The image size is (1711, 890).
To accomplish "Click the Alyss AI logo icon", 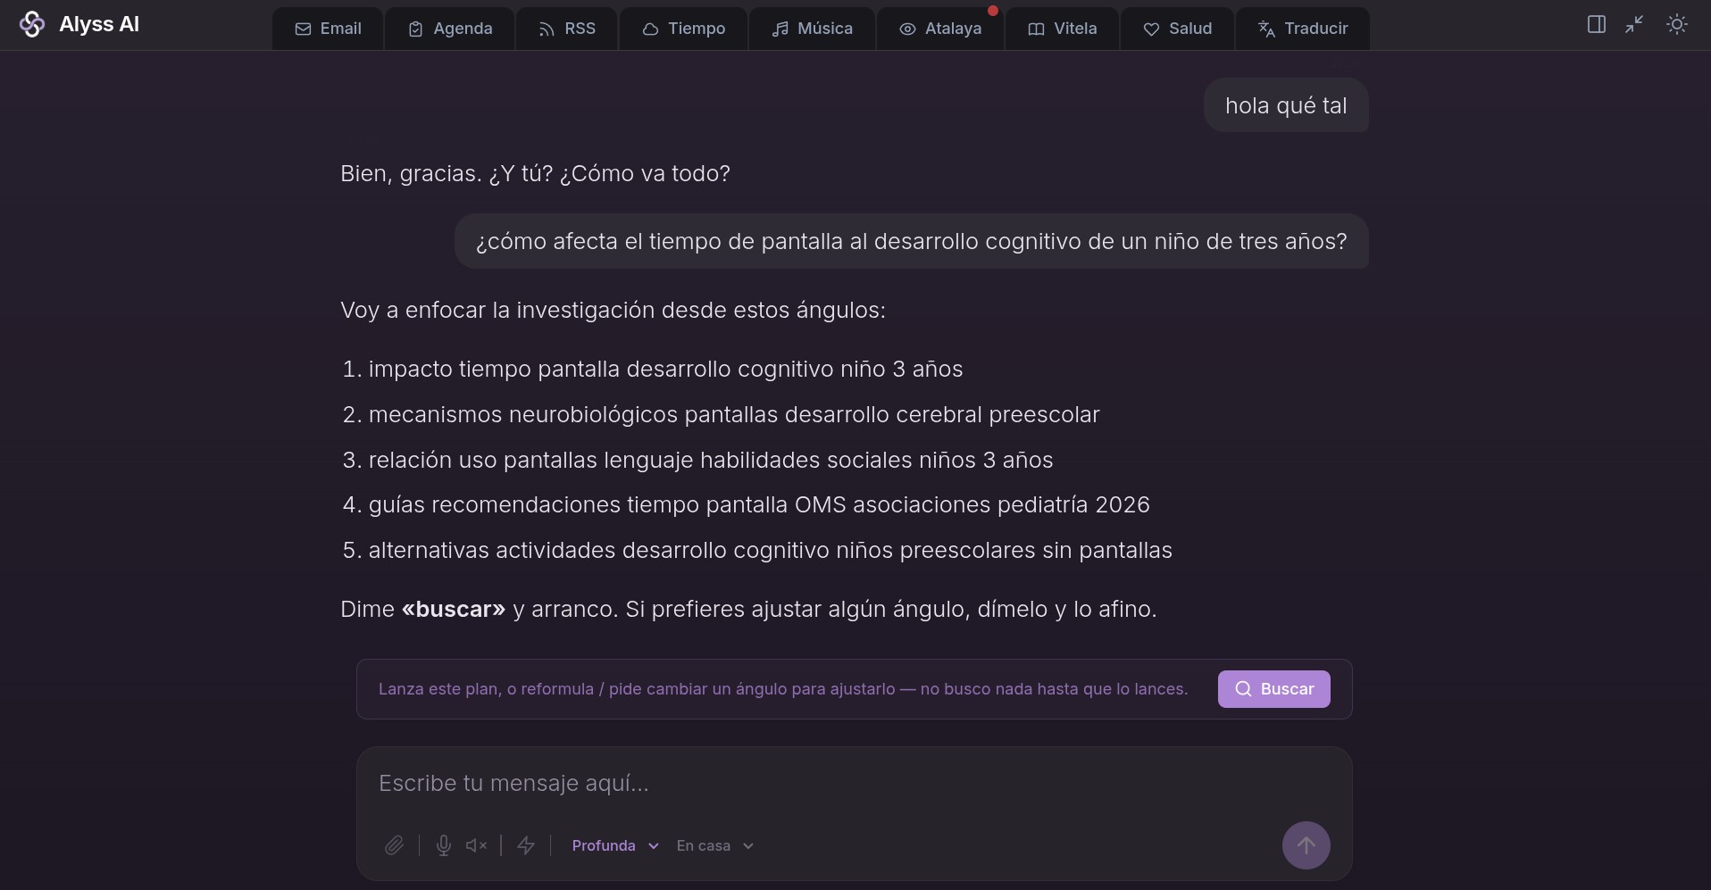I will pyautogui.click(x=32, y=24).
